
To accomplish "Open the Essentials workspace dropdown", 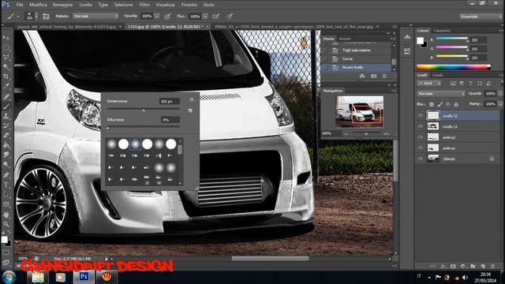I will pyautogui.click(x=481, y=17).
